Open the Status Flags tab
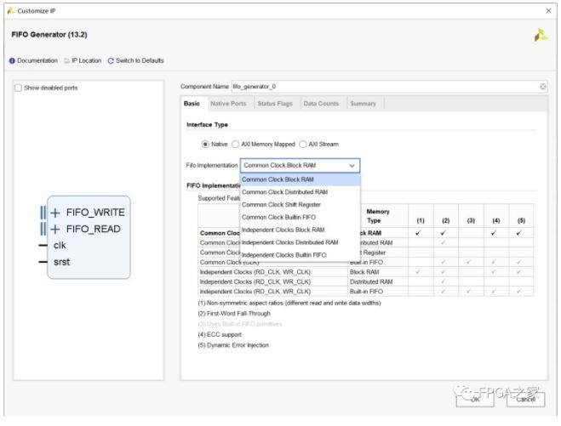 275,103
